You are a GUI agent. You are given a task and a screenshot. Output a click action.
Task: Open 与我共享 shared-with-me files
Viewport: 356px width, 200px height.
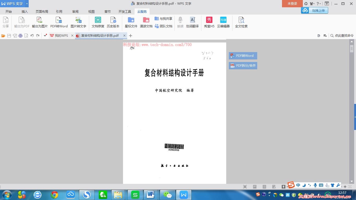163,19
